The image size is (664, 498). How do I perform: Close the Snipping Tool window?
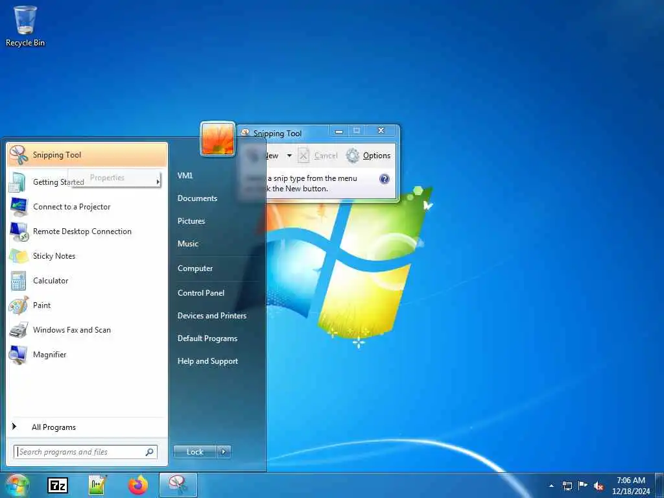point(381,131)
